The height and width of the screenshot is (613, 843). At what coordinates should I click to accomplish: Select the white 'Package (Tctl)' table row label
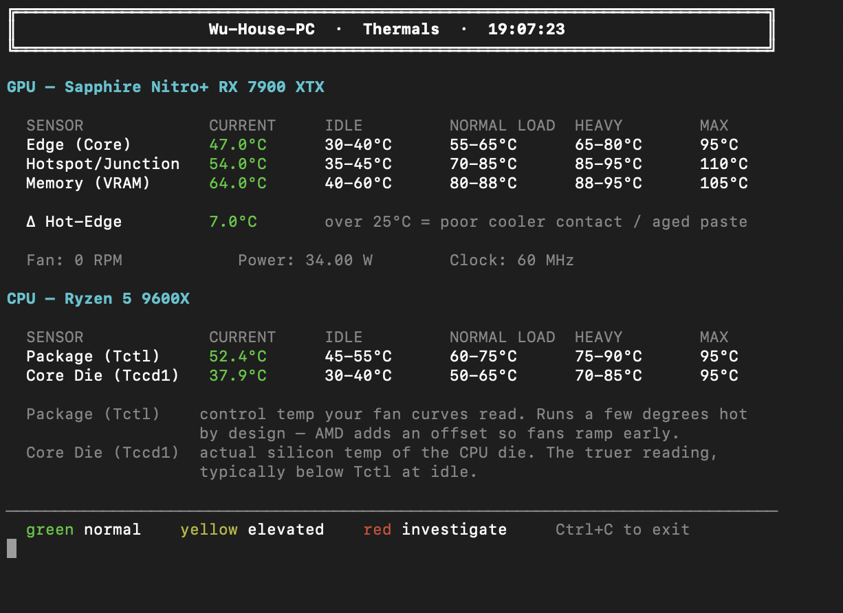(x=94, y=356)
